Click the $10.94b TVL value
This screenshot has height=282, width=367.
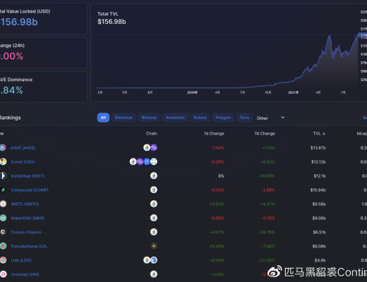point(318,190)
